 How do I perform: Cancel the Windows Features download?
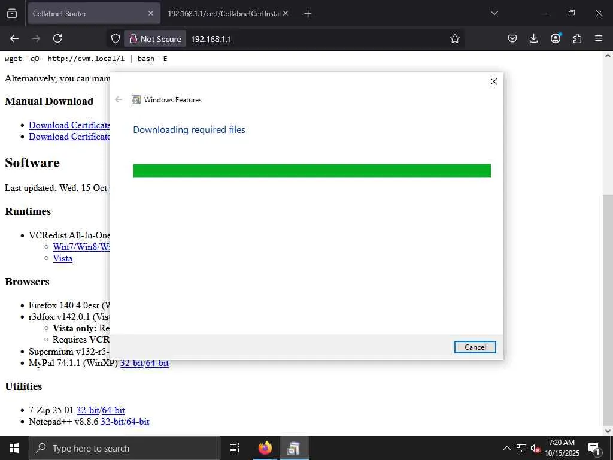(x=475, y=347)
